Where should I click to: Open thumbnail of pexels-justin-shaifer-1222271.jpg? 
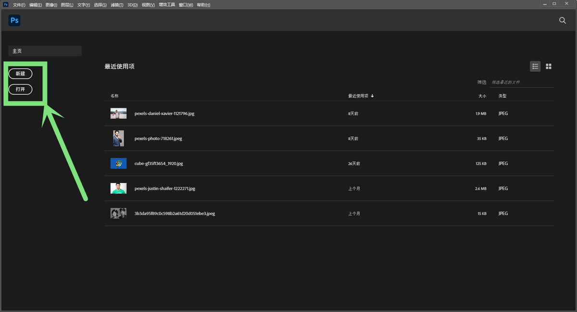coord(118,189)
